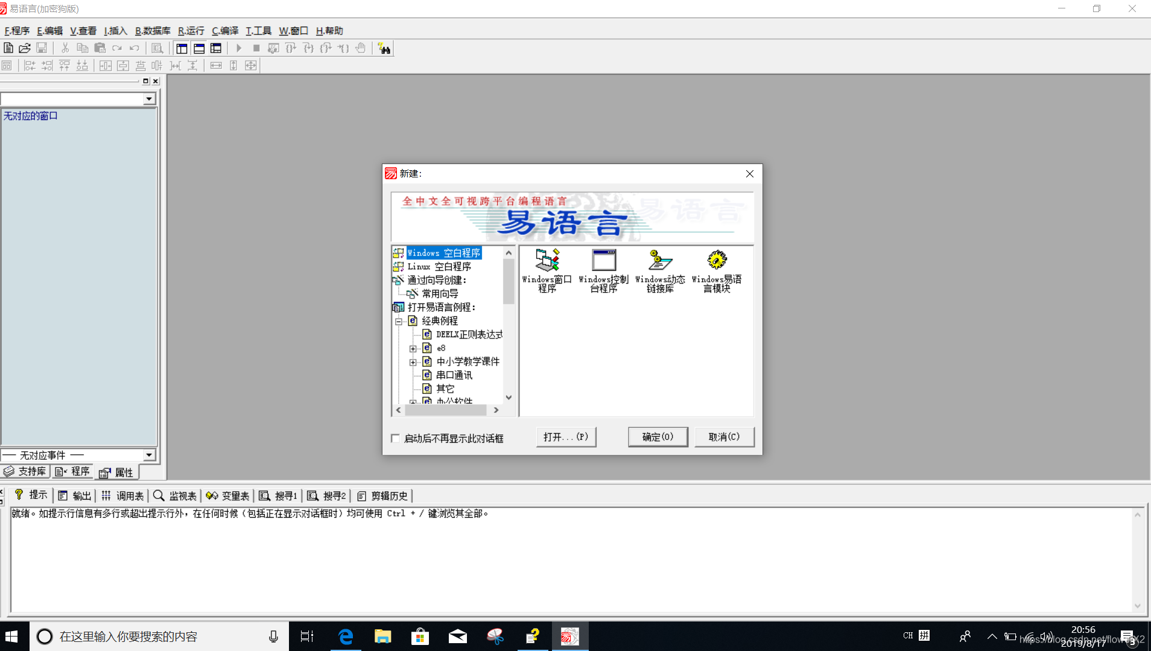Open the F.程序 menu
This screenshot has height=651, width=1151.
[x=17, y=31]
